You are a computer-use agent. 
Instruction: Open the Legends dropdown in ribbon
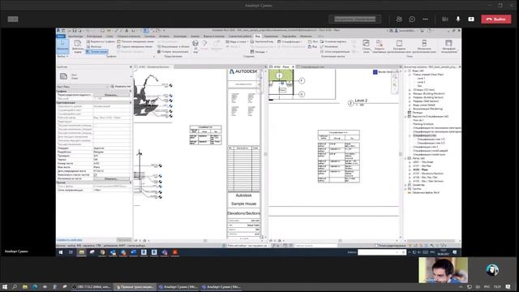point(259,52)
